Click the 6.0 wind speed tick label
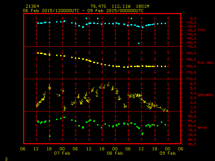Image resolution: width=215 pixels, height=161 pixels. click(193, 84)
